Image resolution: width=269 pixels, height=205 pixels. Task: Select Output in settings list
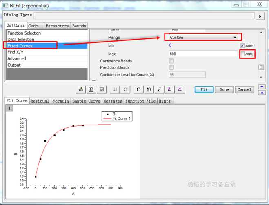pos(47,65)
